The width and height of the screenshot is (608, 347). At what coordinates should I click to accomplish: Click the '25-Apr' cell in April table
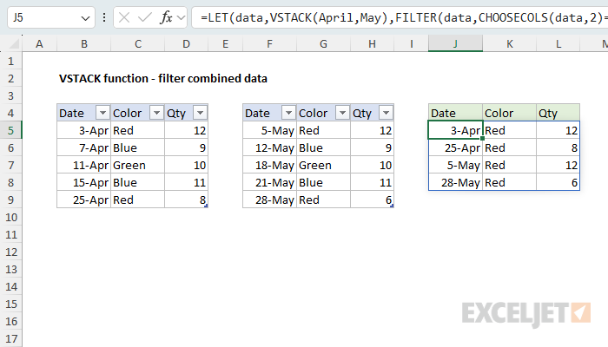(83, 200)
